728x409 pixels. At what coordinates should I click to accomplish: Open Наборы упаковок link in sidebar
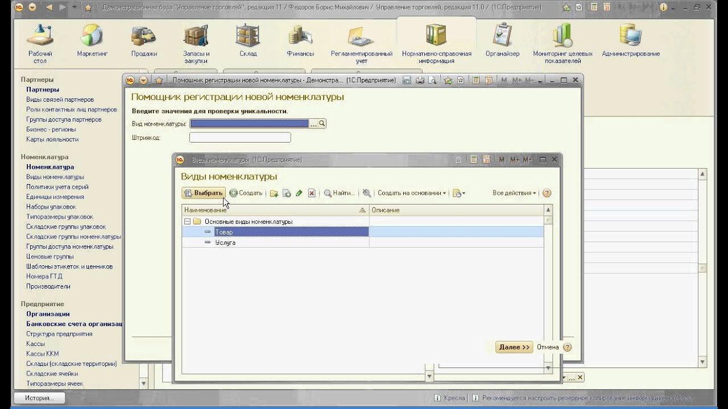click(x=51, y=207)
